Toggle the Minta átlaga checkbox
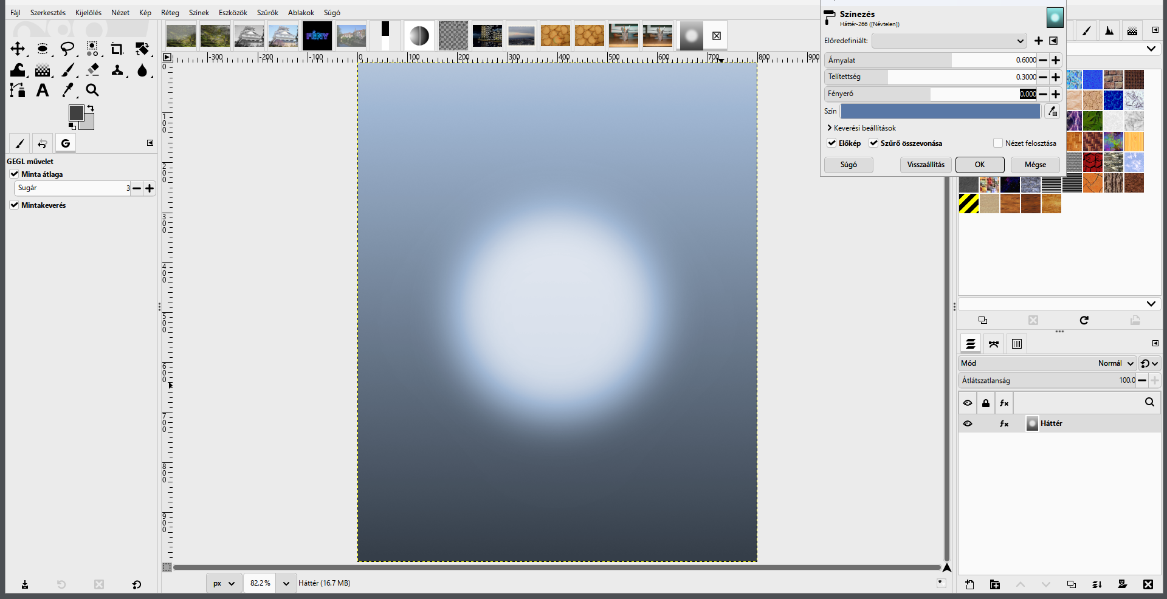 coord(15,174)
